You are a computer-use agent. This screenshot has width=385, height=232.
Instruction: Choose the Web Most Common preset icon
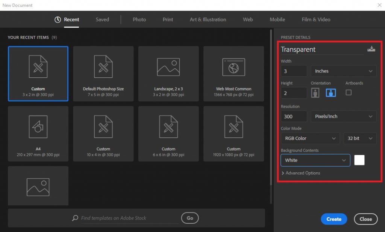(233, 68)
